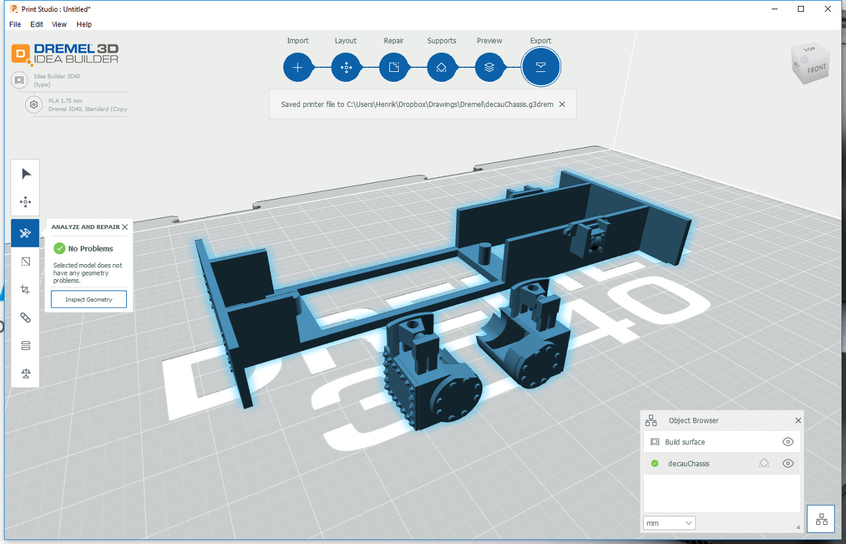Go to the Layout step icon
The image size is (846, 544).
click(x=346, y=67)
